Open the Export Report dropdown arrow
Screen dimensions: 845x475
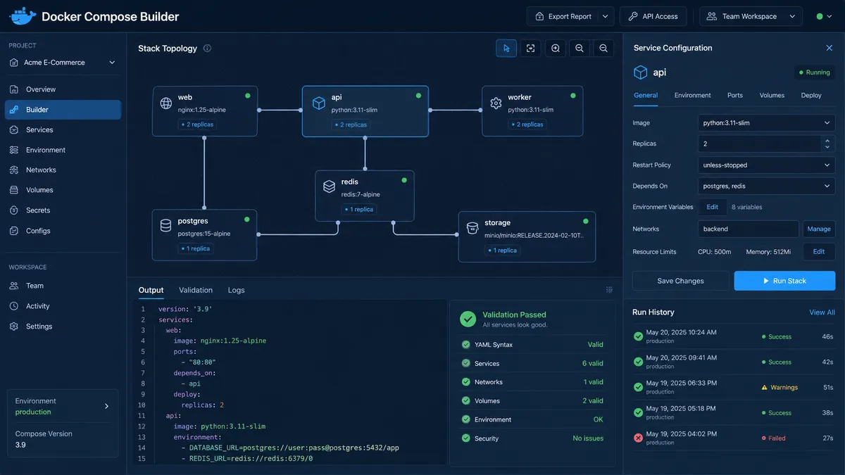pyautogui.click(x=606, y=16)
